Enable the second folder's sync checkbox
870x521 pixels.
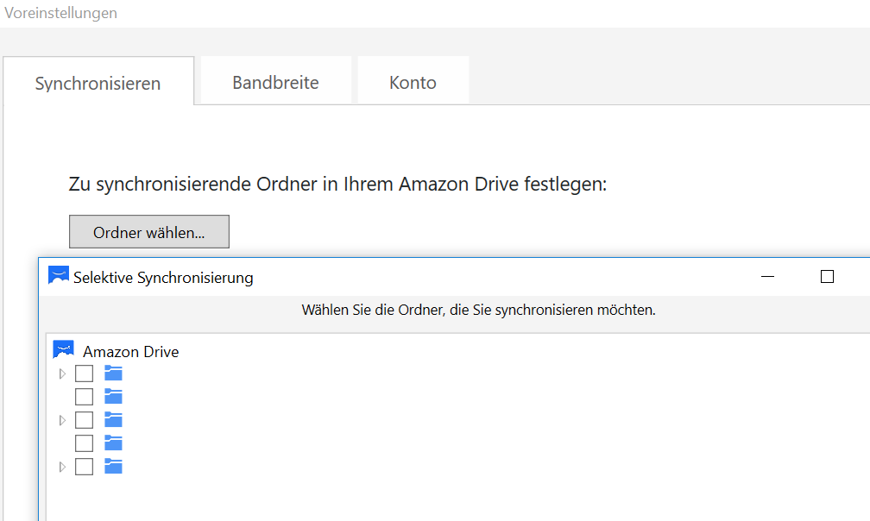84,397
